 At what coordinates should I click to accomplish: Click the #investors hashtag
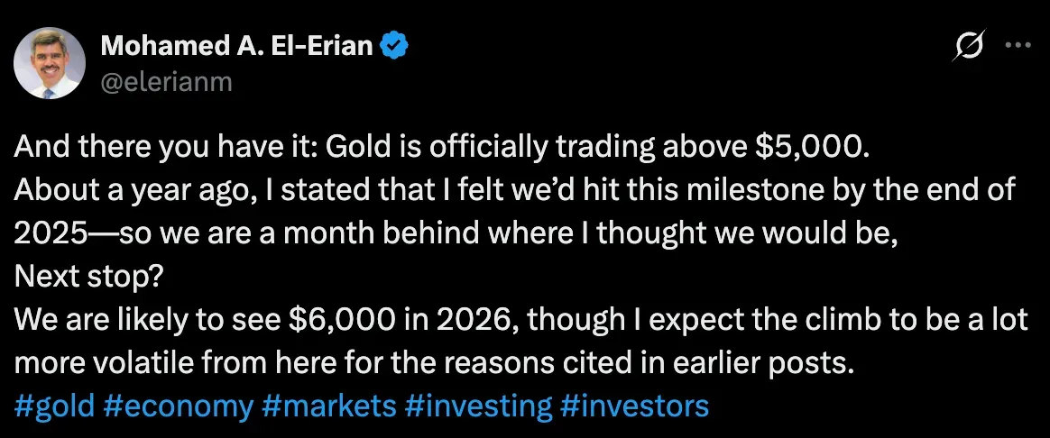click(x=634, y=406)
